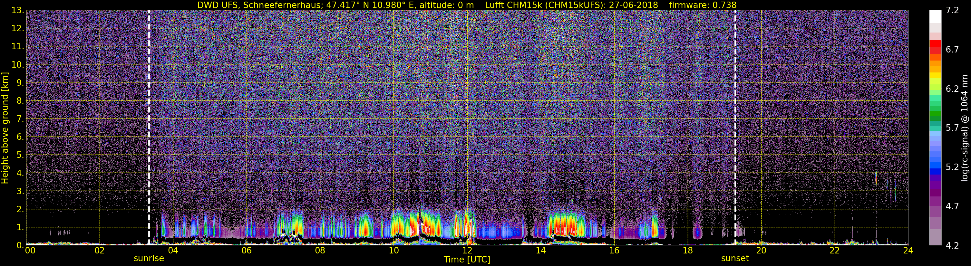
Task: Click the '2.' height axis tick label
Action: pyautogui.click(x=20, y=209)
